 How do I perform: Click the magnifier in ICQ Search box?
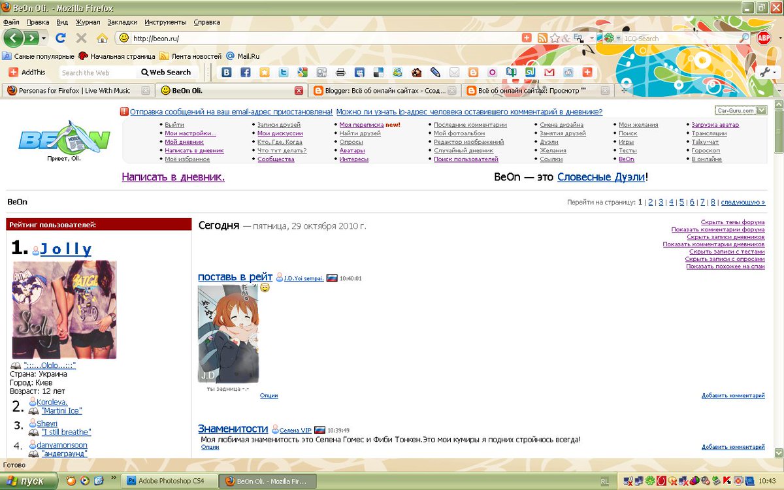(x=744, y=38)
